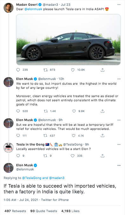
Task: Open the @madan3 link in Replying to line
Action: pos(56,178)
